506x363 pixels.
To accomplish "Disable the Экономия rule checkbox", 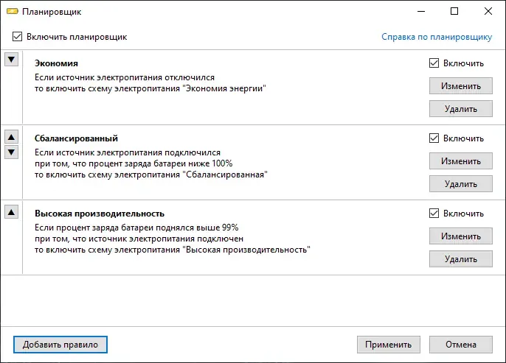I will pyautogui.click(x=434, y=63).
